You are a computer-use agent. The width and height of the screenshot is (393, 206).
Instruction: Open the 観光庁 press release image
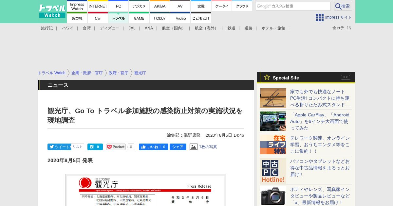(x=146, y=190)
